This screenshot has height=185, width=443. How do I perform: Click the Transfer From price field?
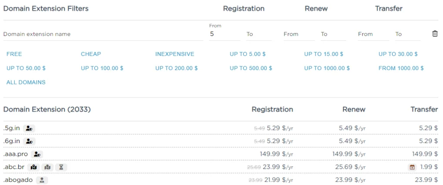click(x=373, y=34)
